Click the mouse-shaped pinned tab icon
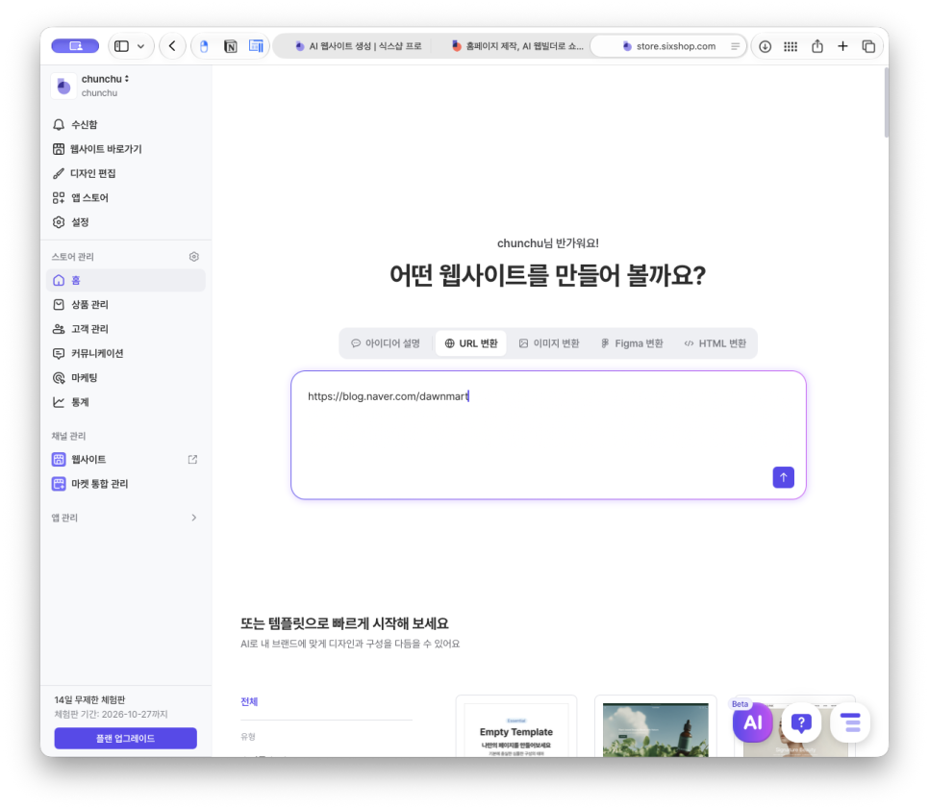 pos(204,46)
